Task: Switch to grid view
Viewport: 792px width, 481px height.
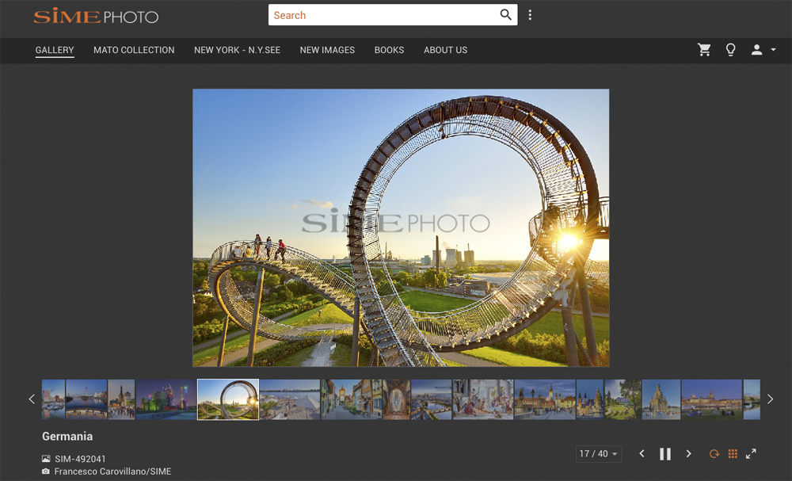Action: tap(733, 454)
